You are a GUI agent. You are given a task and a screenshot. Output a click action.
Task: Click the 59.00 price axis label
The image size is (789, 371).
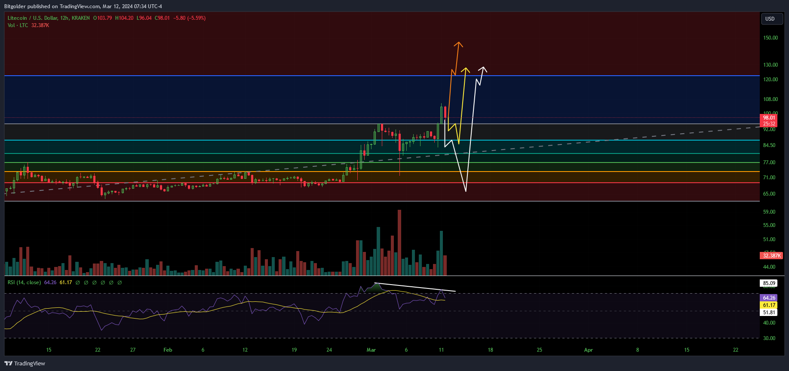click(x=769, y=212)
